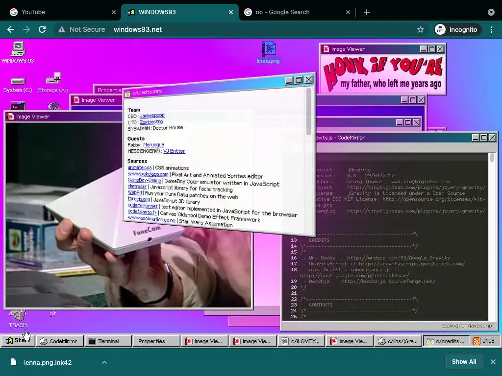
Task: Open the animate.css source link
Action: click(140, 167)
